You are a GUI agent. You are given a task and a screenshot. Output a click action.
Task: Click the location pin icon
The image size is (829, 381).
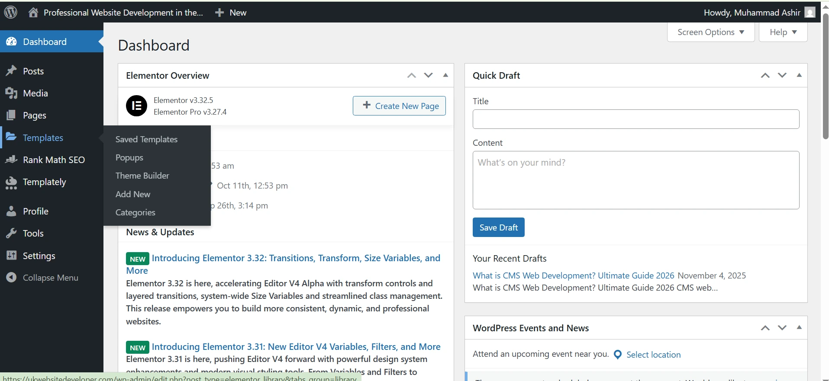pyautogui.click(x=618, y=355)
